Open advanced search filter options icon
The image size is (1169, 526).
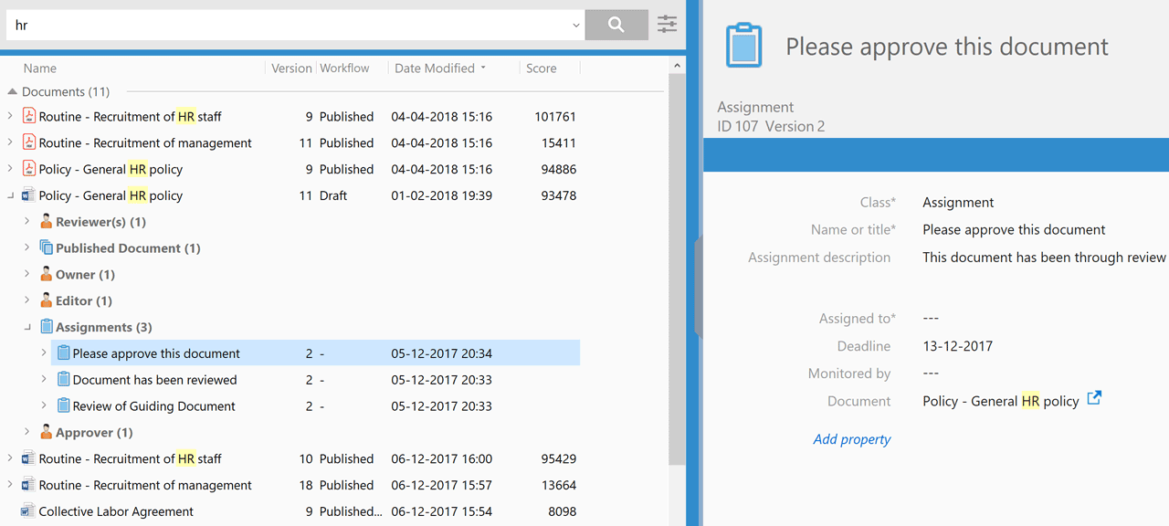[x=668, y=25]
